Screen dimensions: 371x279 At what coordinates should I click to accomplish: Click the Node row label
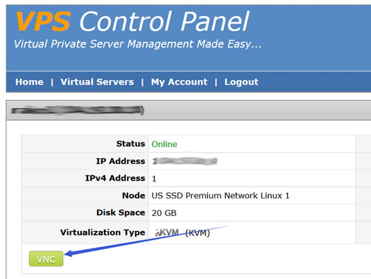tap(134, 196)
